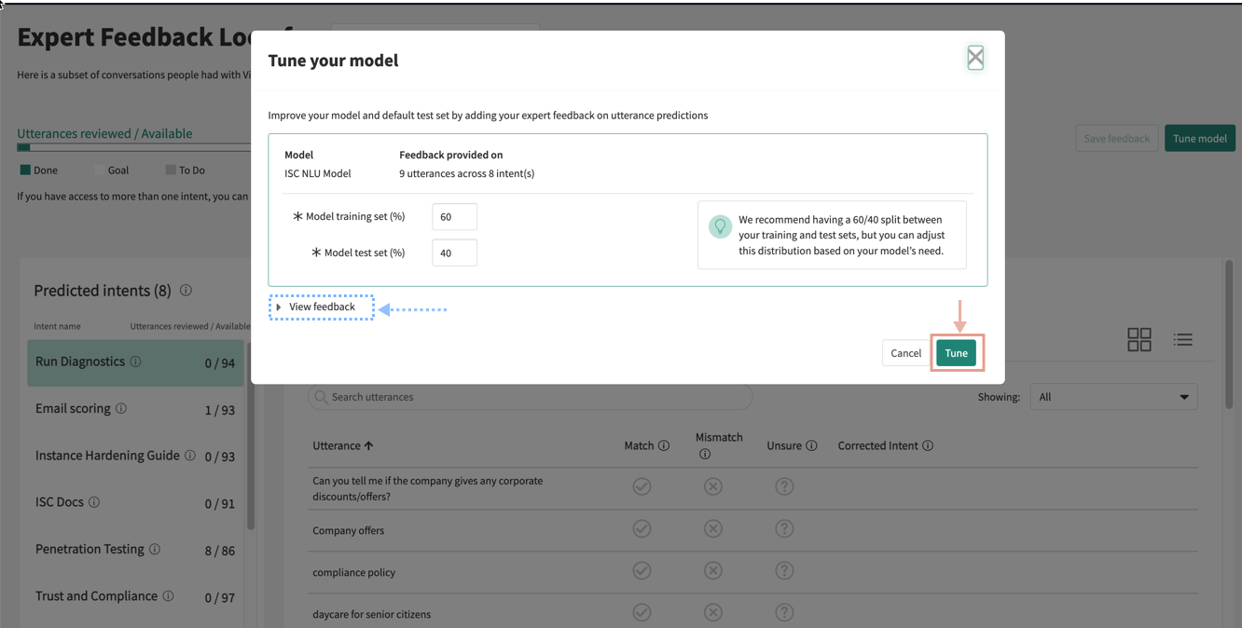
Task: Click the Save feedback button
Action: (1116, 139)
